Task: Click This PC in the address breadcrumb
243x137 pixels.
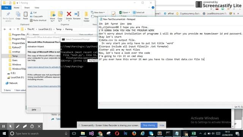Action: pos(31,29)
